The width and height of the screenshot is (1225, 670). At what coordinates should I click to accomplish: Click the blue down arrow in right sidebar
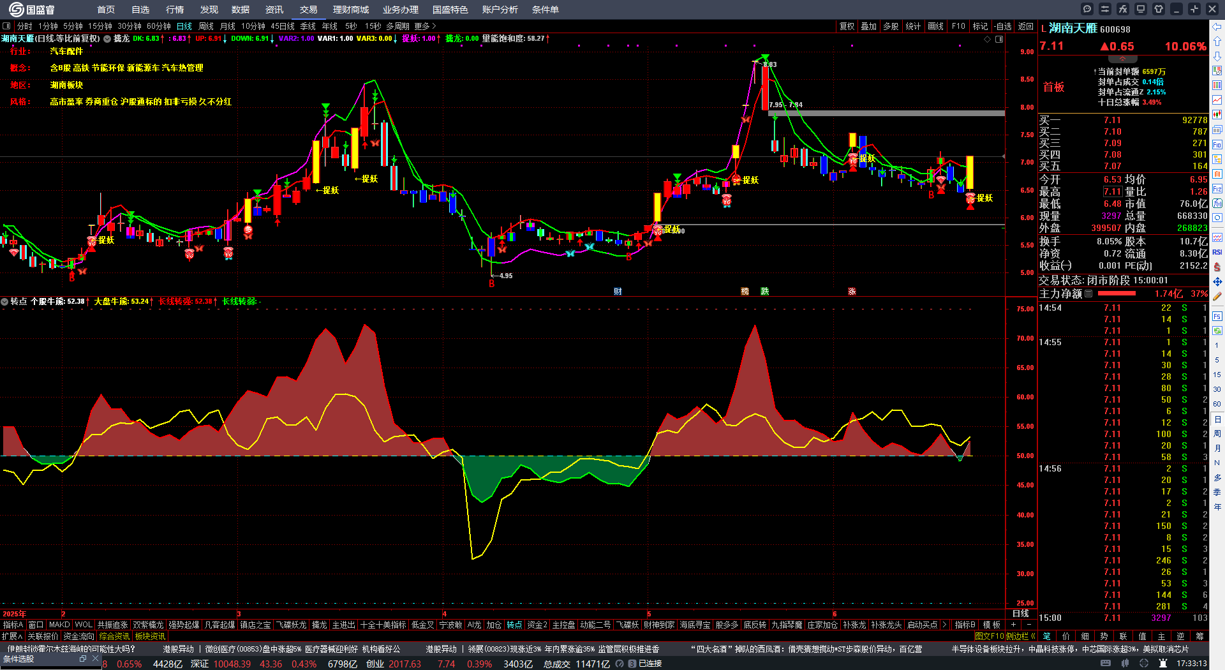[x=1217, y=56]
